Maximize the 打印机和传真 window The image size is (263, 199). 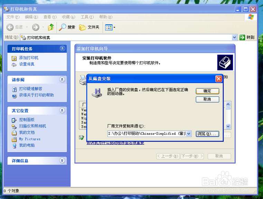[x=246, y=9]
